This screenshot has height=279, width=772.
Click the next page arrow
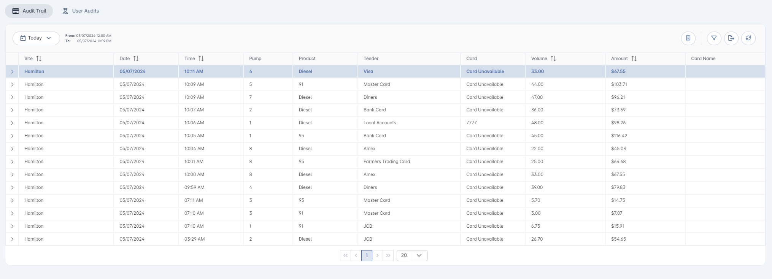(377, 255)
